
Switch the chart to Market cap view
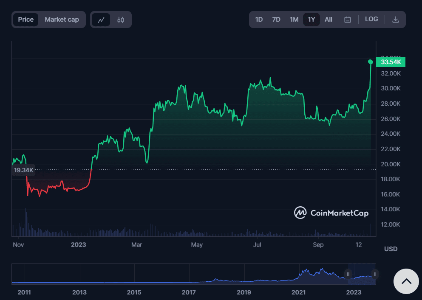tap(62, 19)
